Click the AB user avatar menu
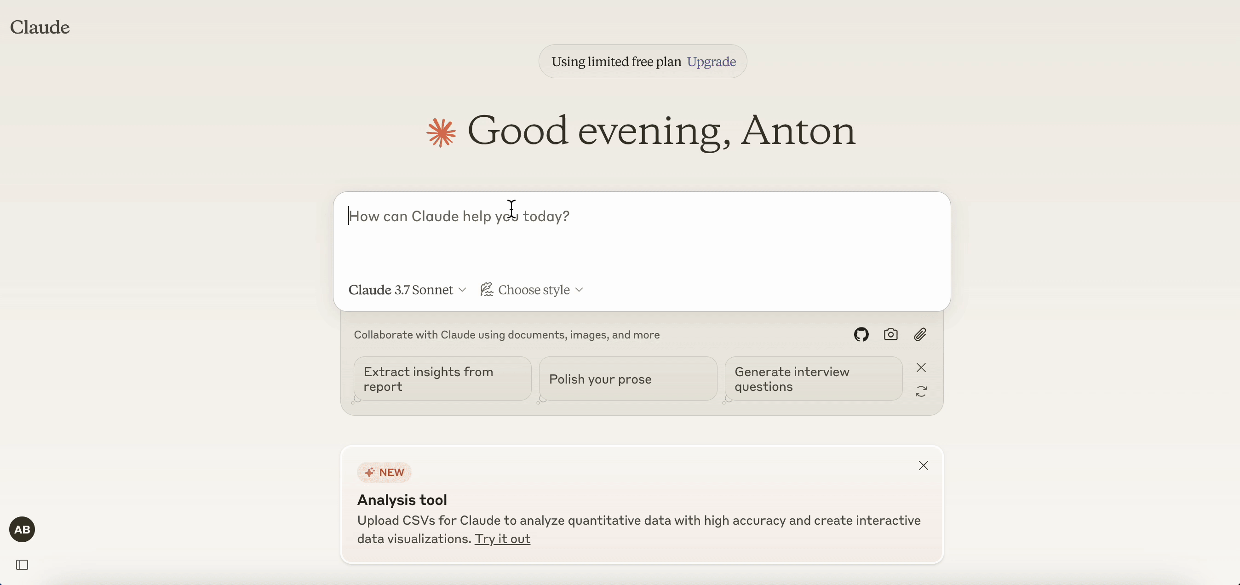The height and width of the screenshot is (585, 1240). [x=21, y=529]
